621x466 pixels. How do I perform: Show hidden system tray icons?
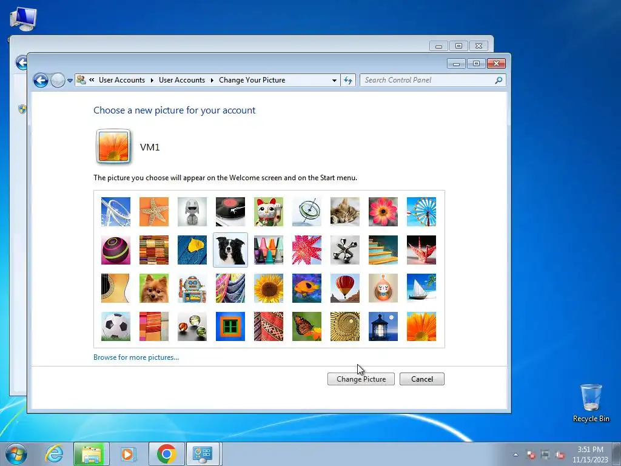point(515,454)
